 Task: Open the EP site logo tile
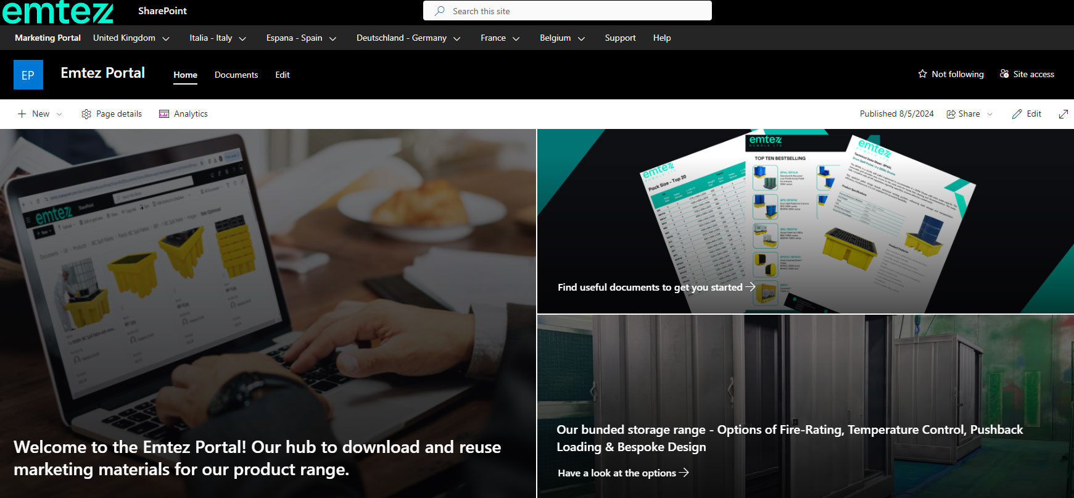(x=28, y=75)
